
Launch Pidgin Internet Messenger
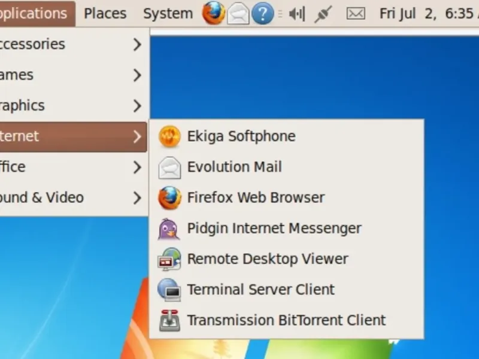(x=287, y=229)
